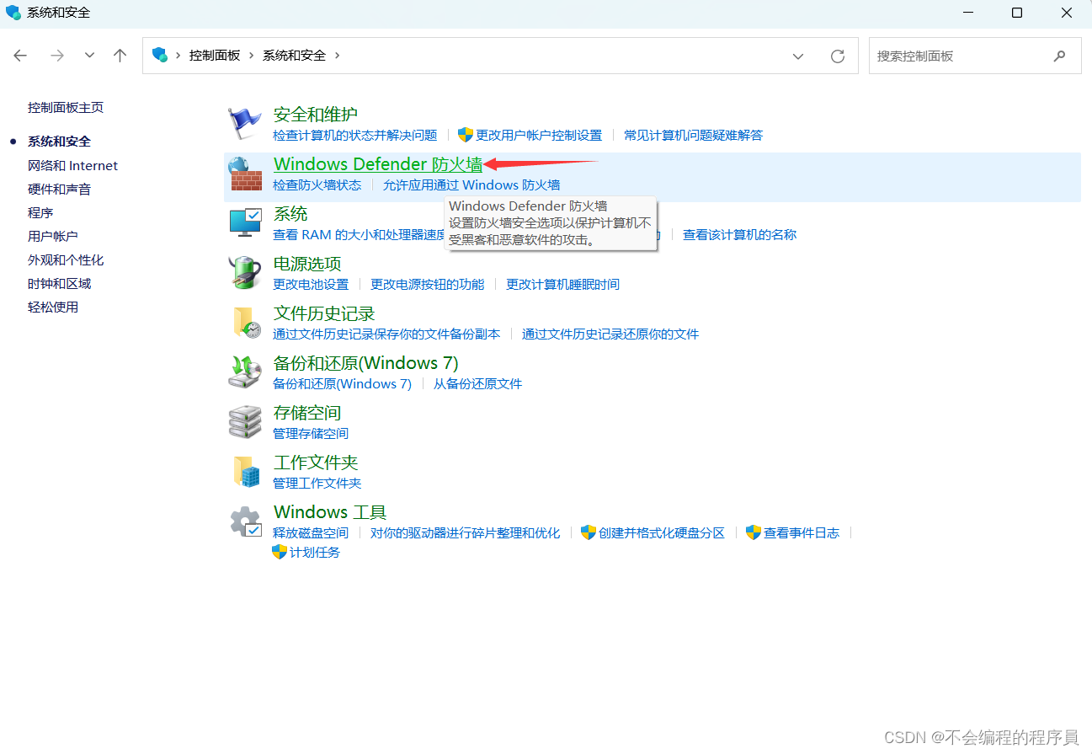Click 查看该计算机的名称 link
This screenshot has width=1092, height=754.
coord(739,235)
